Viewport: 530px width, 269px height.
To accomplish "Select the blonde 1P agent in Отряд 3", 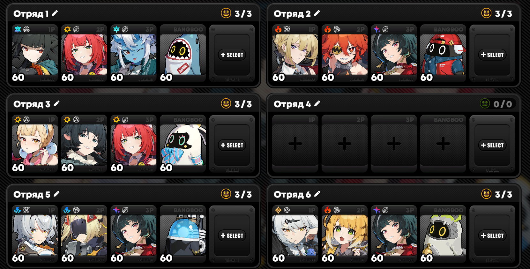I will (x=35, y=144).
